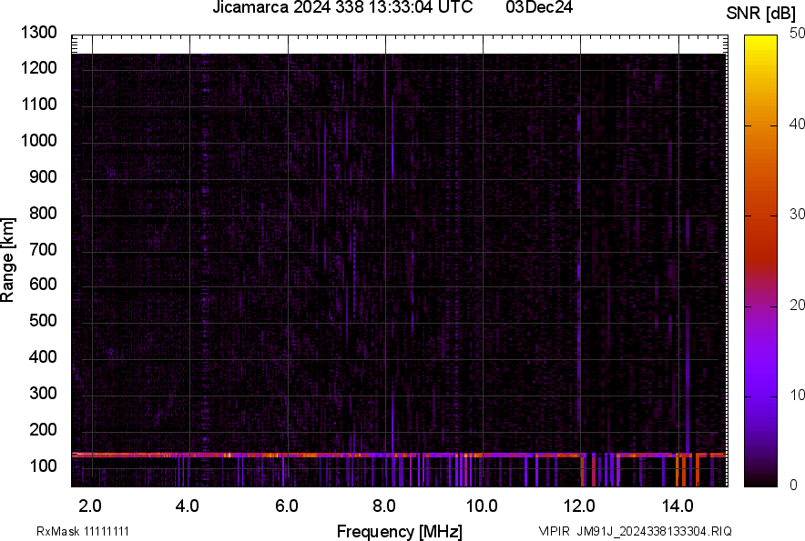Click the 700 range tick label
The height and width of the screenshot is (541, 805).
[x=42, y=249]
